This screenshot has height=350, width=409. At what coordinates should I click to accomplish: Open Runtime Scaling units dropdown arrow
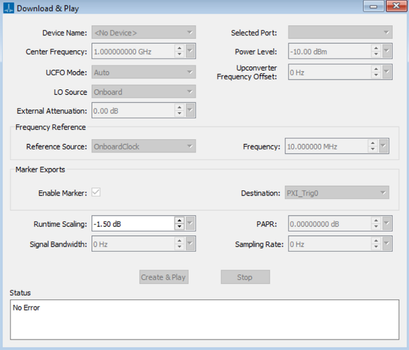tap(190, 224)
